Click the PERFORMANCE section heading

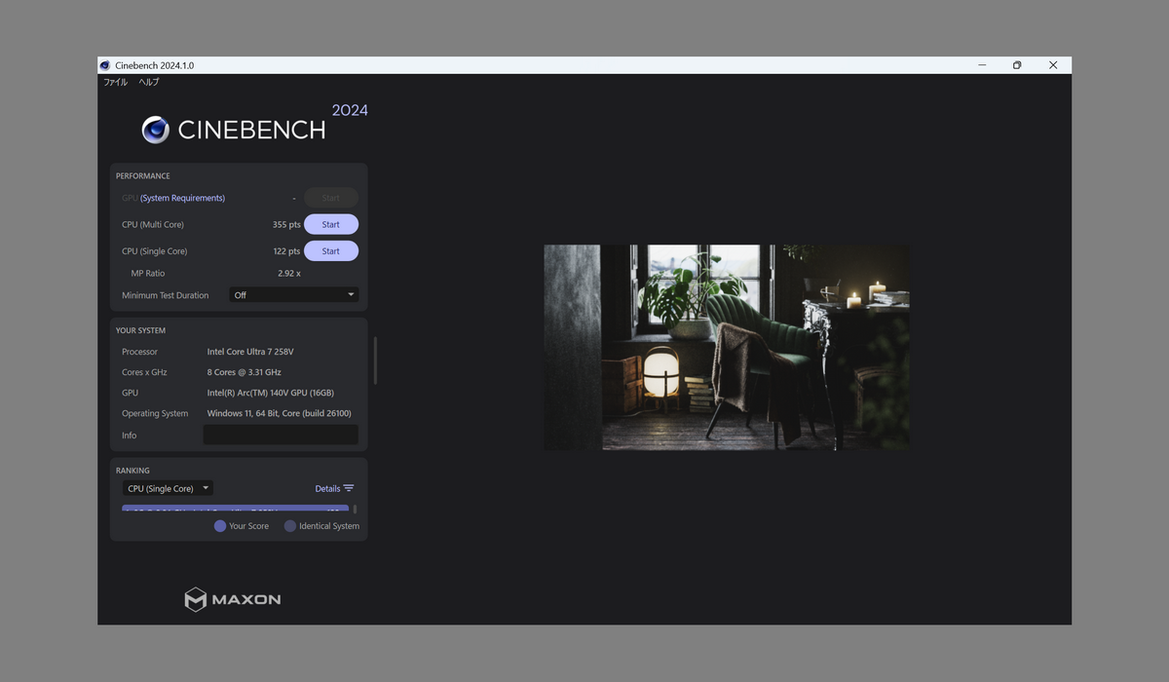[143, 176]
